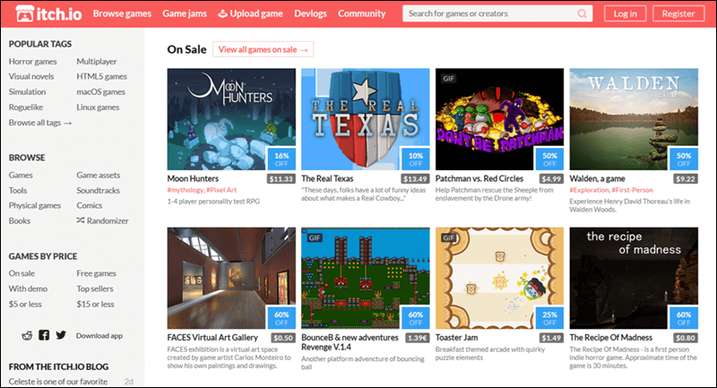This screenshot has width=717, height=388.
Task: Click the #mythology tag on Moon Hunters
Action: pyautogui.click(x=186, y=190)
